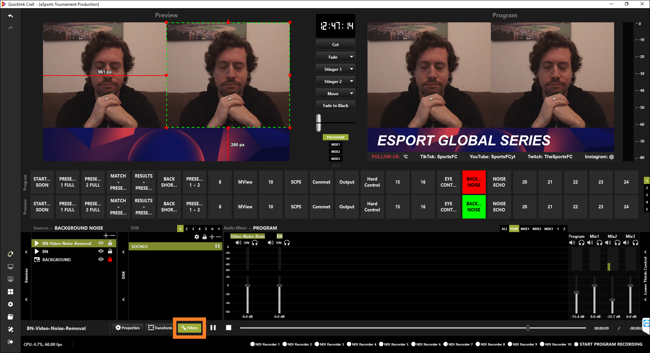Add a new DSK tab
Screen dimensions: 650x353
click(219, 229)
